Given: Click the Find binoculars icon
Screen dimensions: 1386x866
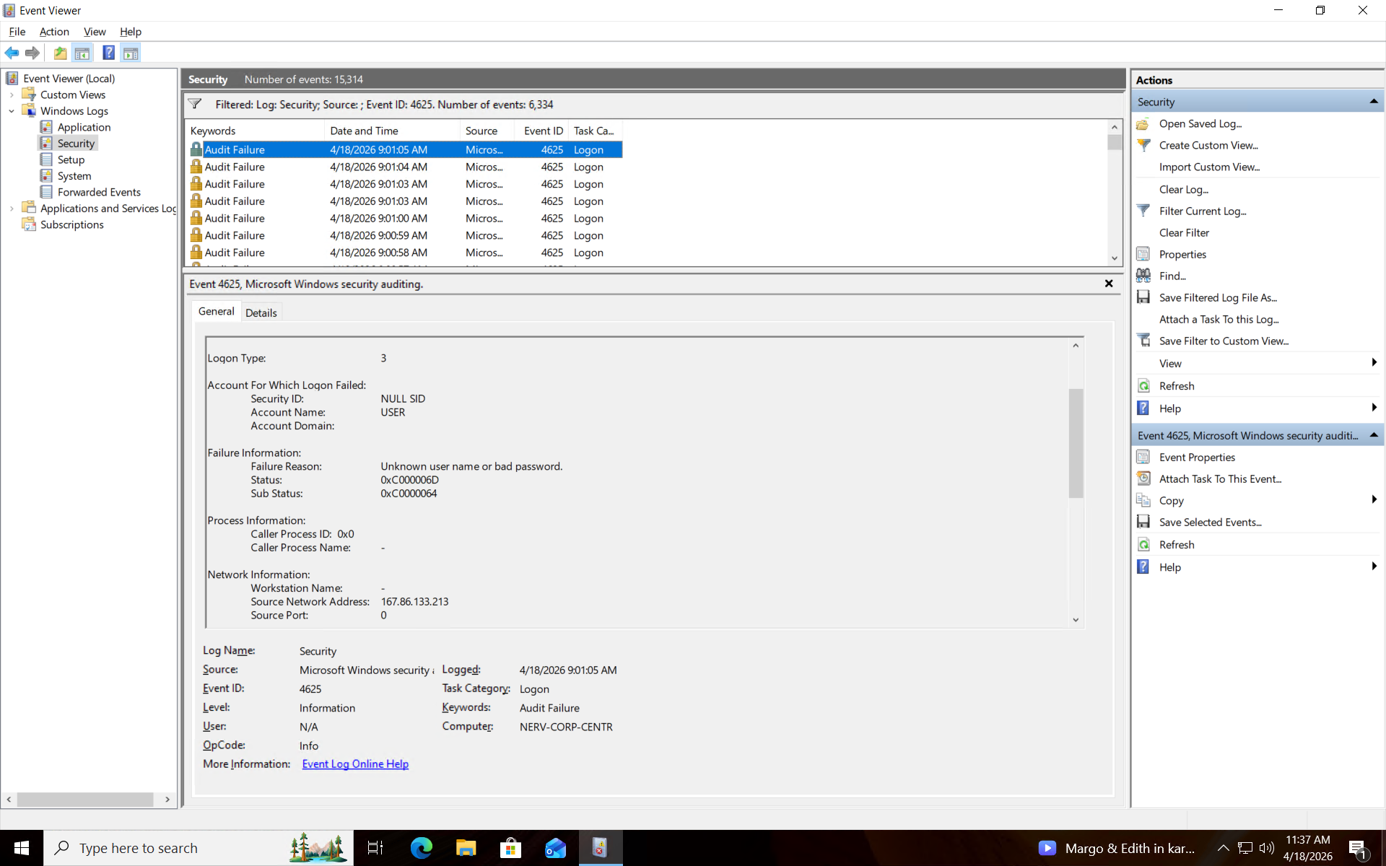Looking at the screenshot, I should [x=1143, y=276].
